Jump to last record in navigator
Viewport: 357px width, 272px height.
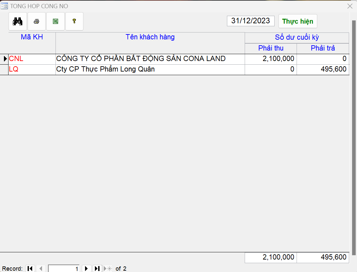97,268
